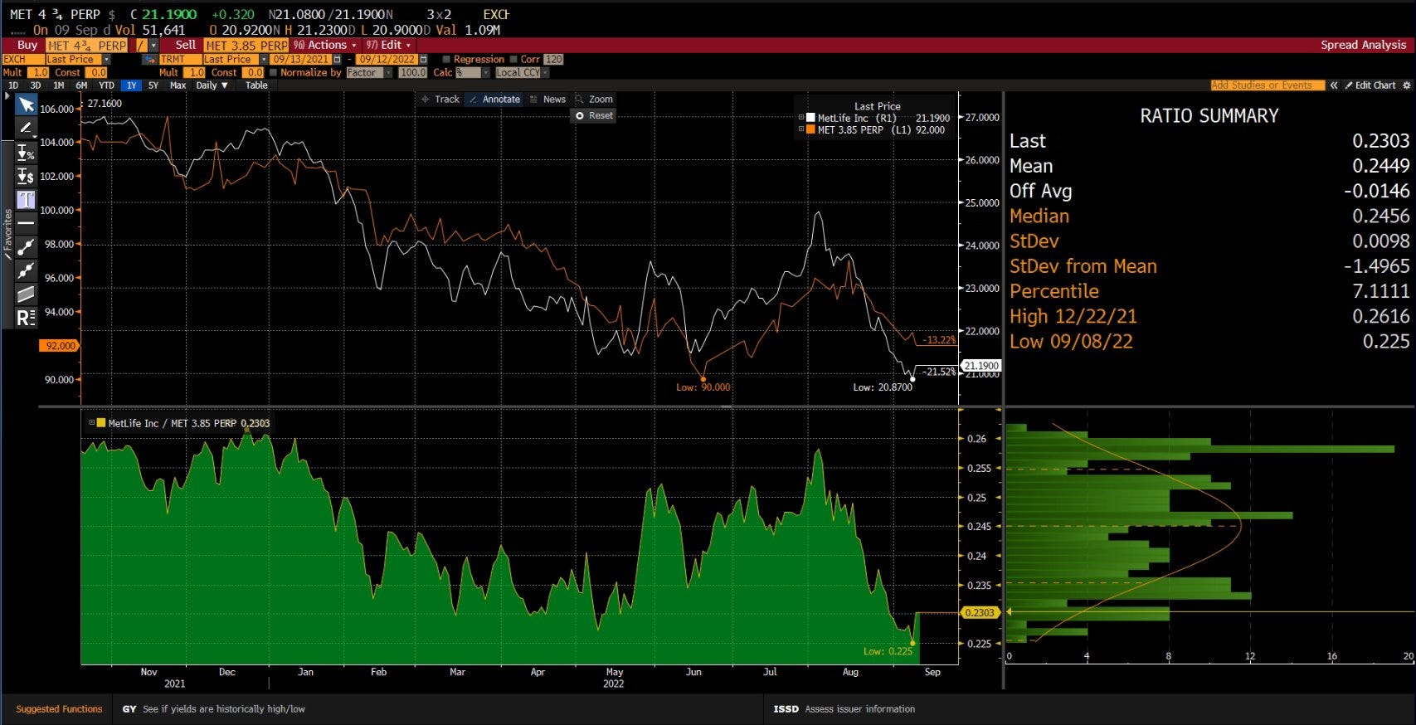
Task: Open the Daily periodicity dropdown
Action: point(212,85)
